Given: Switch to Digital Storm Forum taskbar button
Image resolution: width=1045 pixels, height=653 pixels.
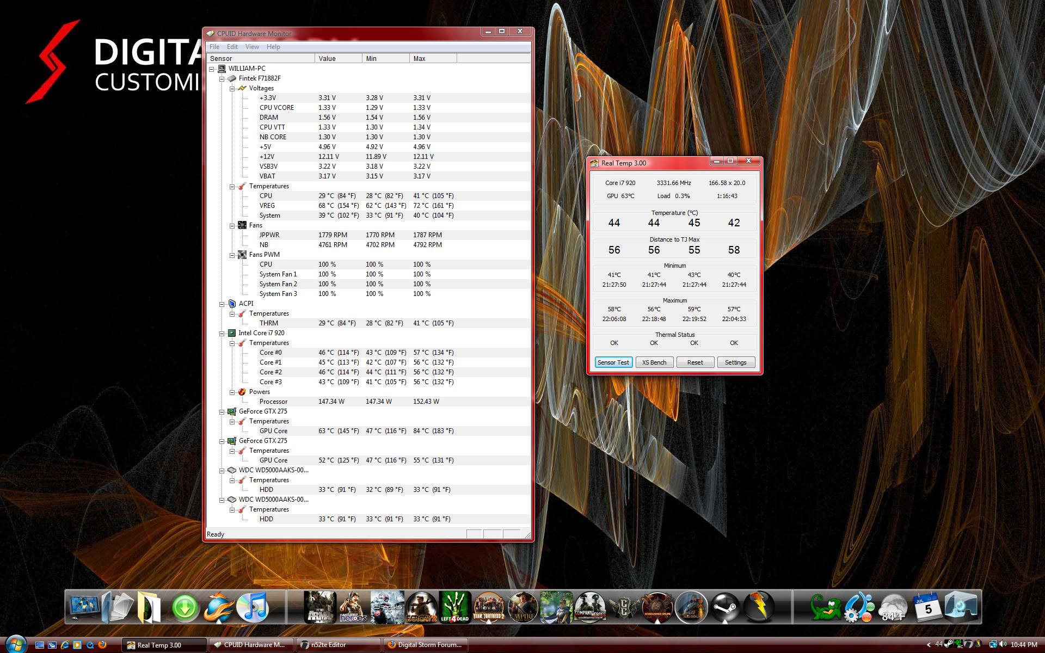Looking at the screenshot, I should [x=426, y=645].
